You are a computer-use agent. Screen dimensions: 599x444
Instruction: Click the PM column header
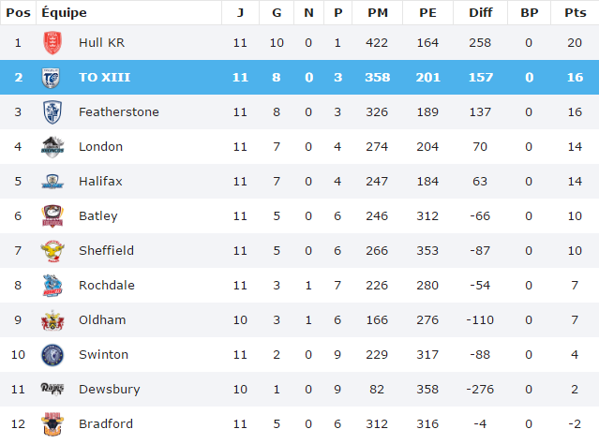(377, 12)
